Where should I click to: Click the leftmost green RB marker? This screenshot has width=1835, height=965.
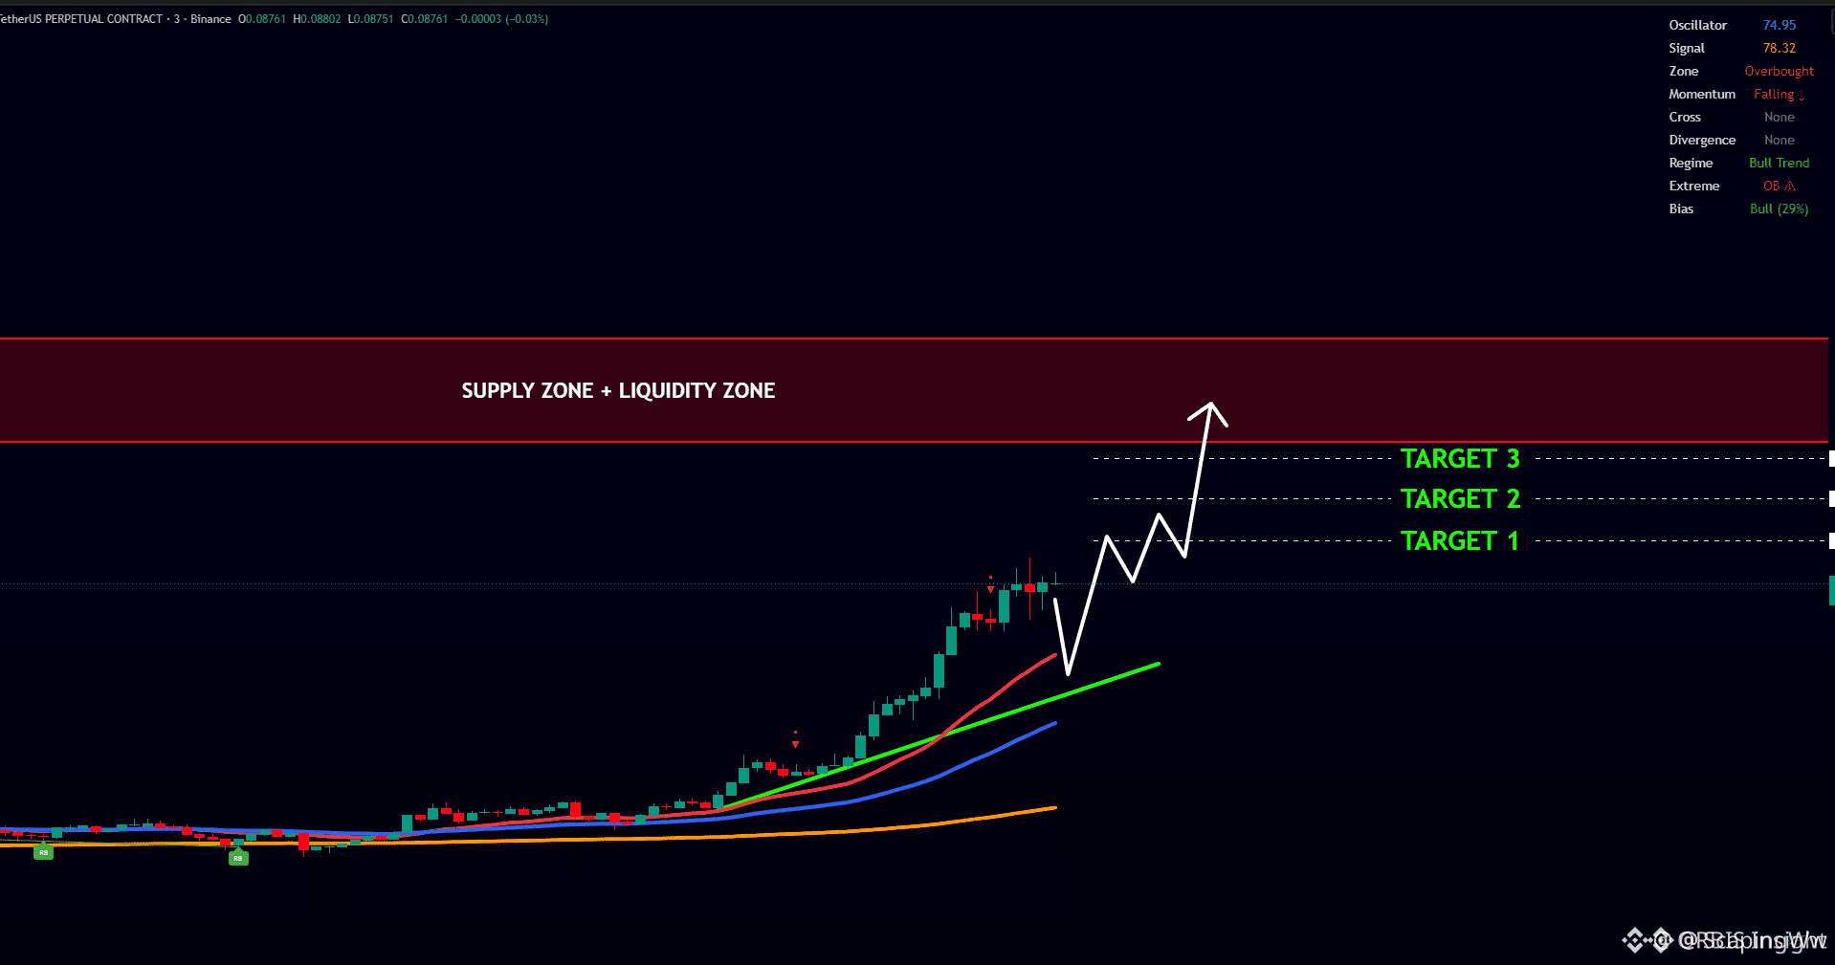pos(43,852)
